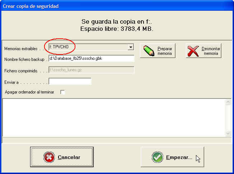
Task: Click the log scrollbar down arrow
Action: coord(228,133)
